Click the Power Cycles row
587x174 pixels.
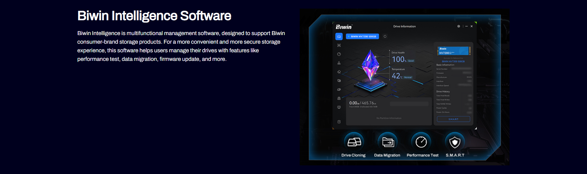[454, 108]
